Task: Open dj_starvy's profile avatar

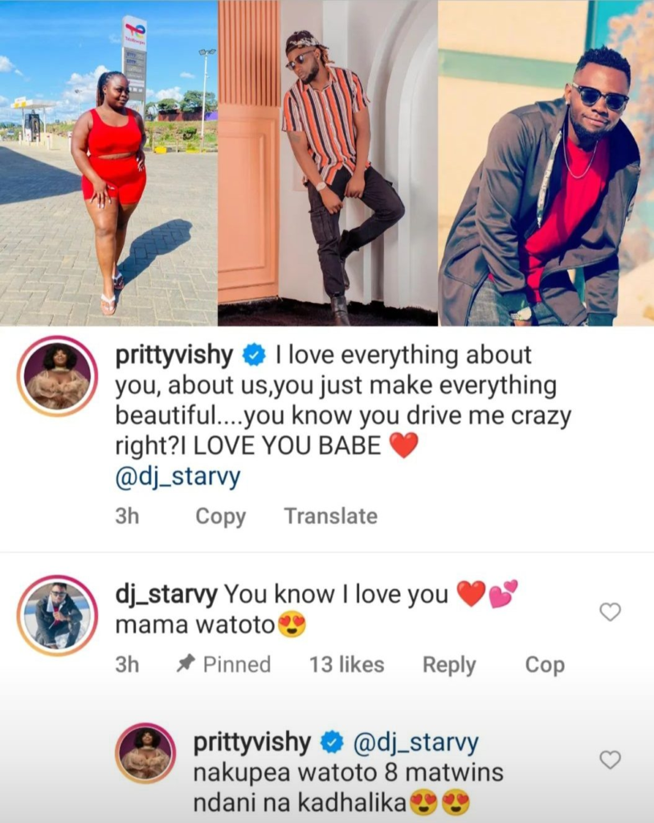Action: (x=57, y=615)
